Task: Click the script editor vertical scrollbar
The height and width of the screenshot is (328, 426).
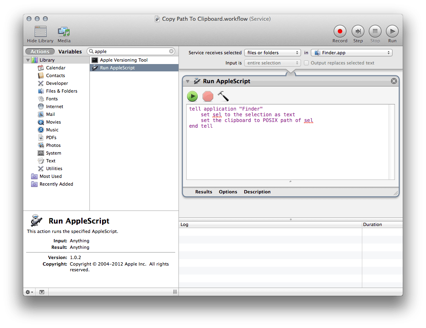Action: [x=392, y=142]
